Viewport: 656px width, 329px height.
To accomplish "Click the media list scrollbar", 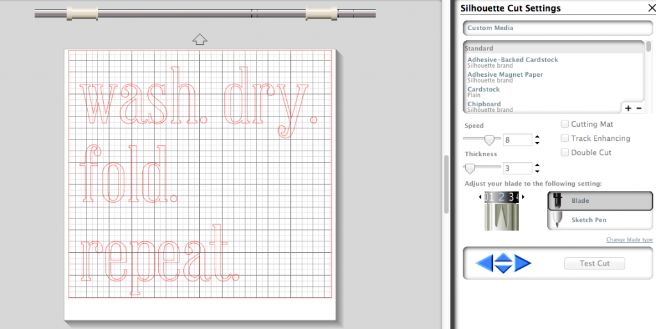I will 648,46.
